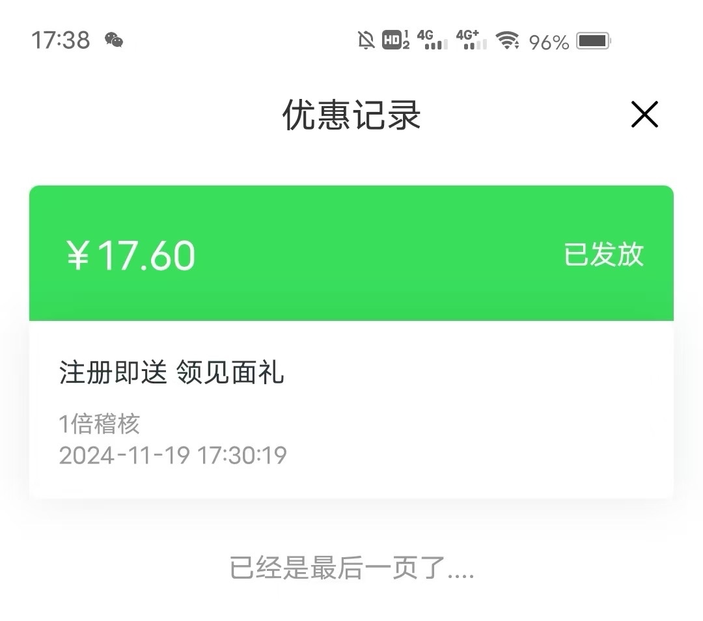
Task: Tap the ¥ currency symbol on green card
Action: 78,255
